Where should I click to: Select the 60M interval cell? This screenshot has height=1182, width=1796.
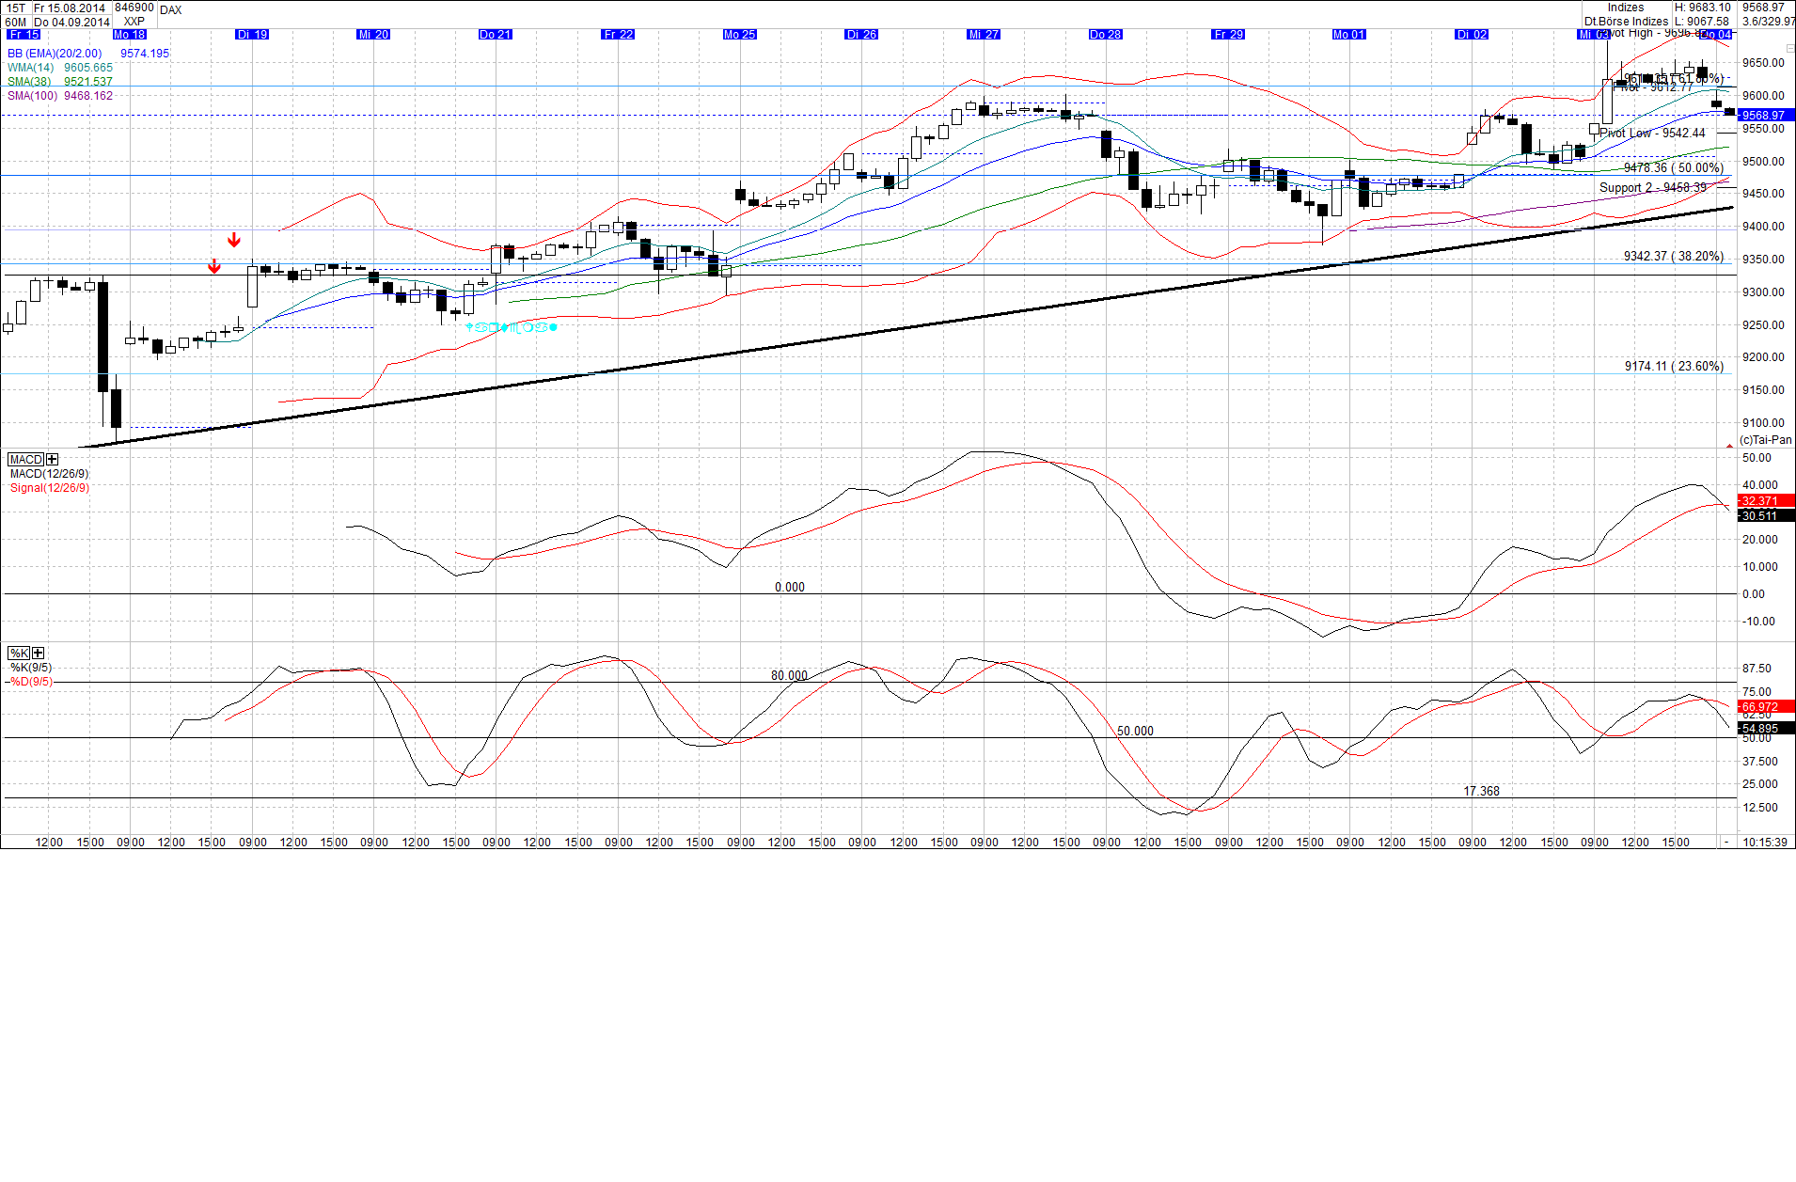pos(16,22)
